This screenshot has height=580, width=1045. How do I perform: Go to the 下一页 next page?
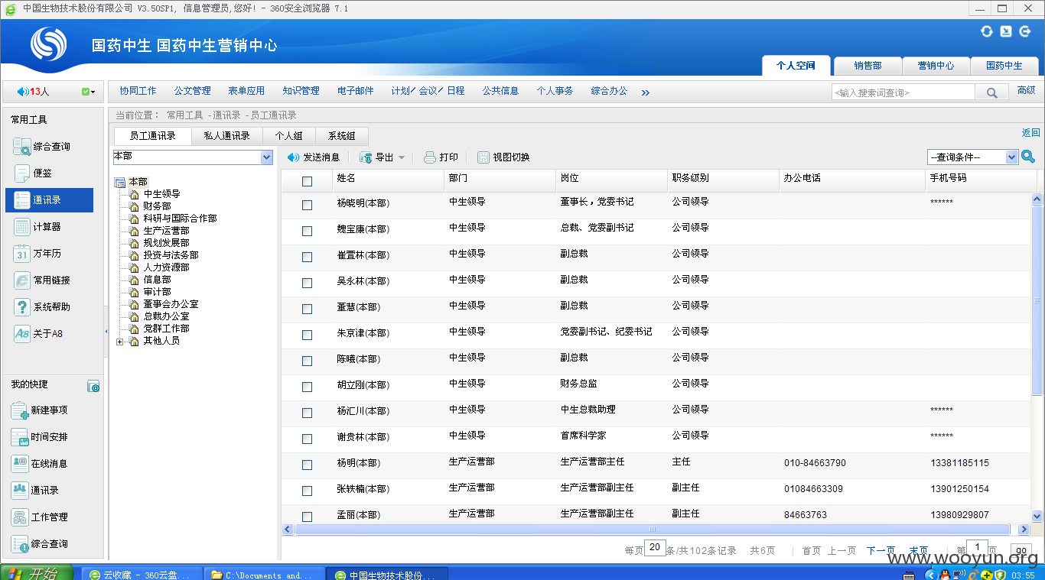tap(881, 550)
